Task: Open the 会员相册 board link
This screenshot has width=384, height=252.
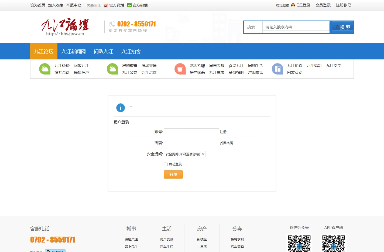Action: click(x=236, y=72)
